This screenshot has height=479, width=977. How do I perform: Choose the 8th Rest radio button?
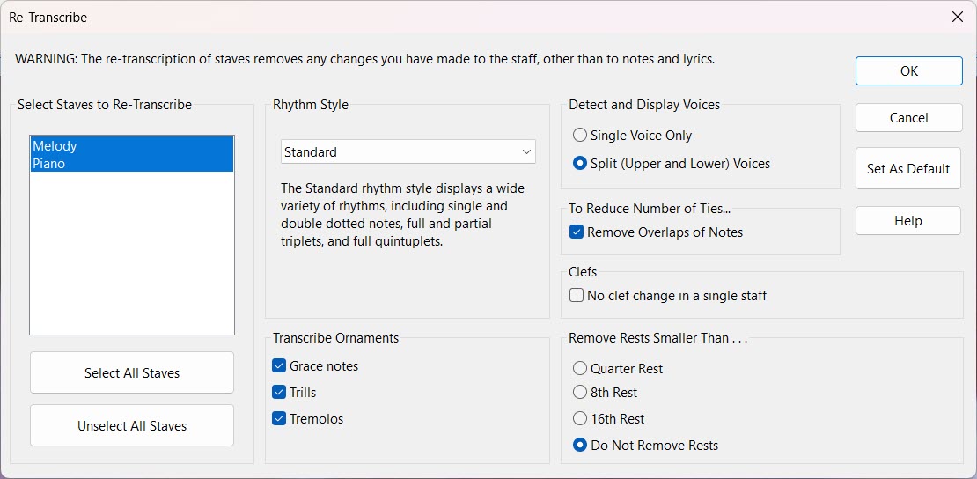click(580, 393)
